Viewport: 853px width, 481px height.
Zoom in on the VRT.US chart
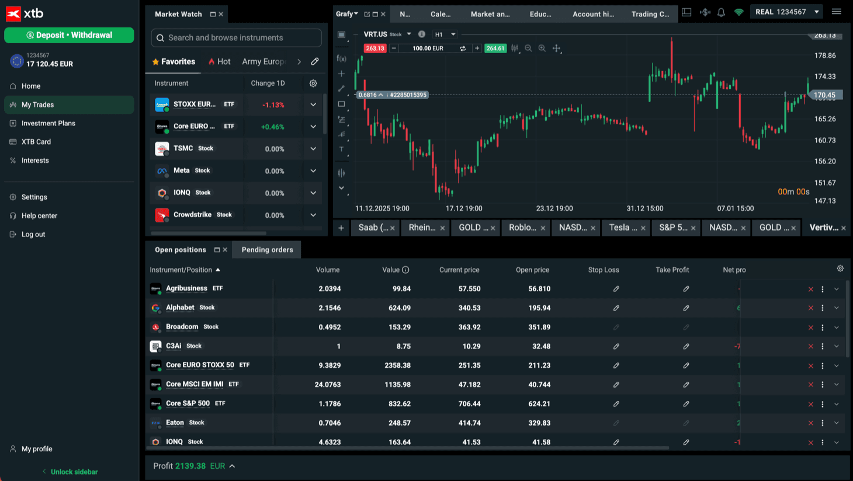coord(542,48)
